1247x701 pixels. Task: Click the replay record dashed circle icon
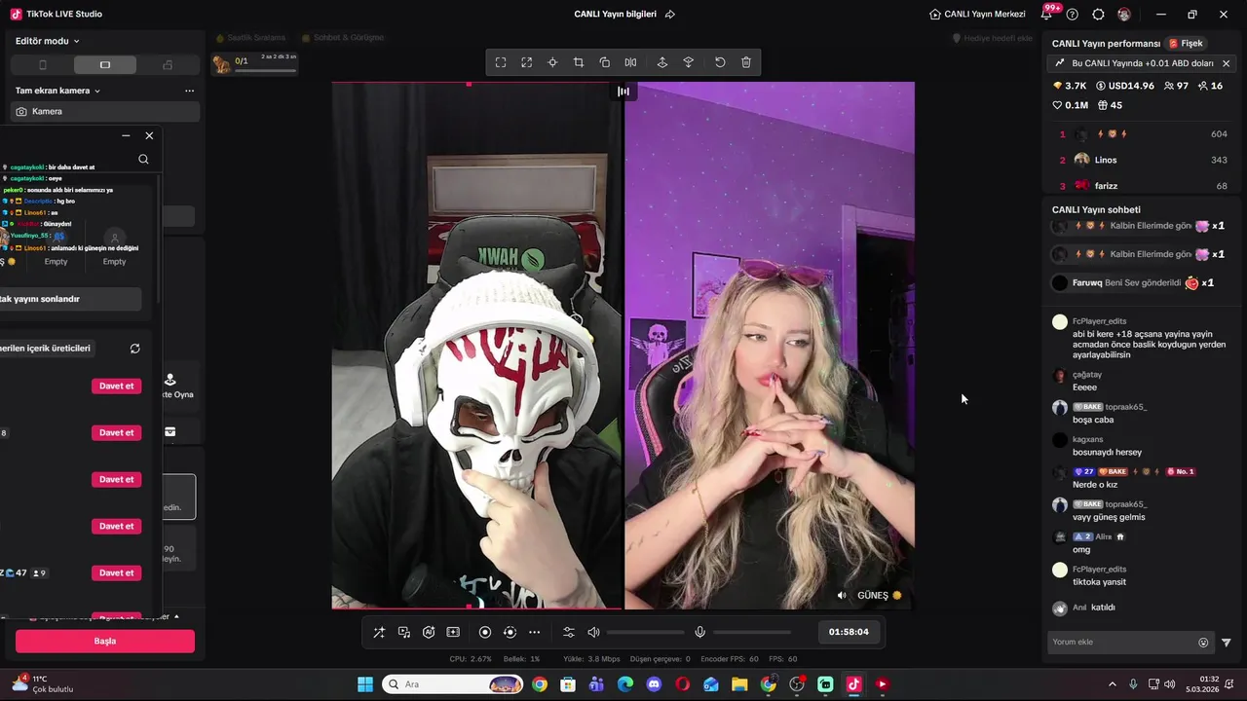(x=510, y=632)
